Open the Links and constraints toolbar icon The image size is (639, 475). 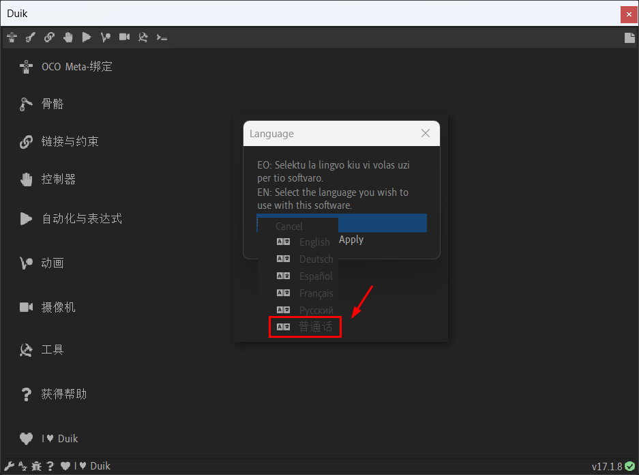click(x=49, y=38)
